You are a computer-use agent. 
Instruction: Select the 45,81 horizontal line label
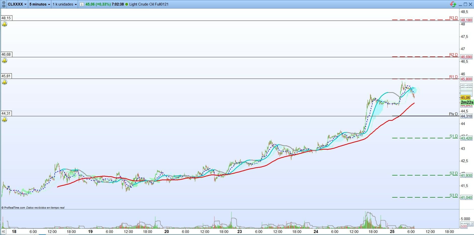click(6, 76)
